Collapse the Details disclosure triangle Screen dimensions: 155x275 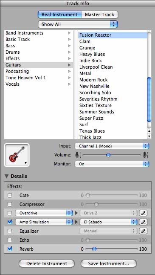tap(7, 176)
